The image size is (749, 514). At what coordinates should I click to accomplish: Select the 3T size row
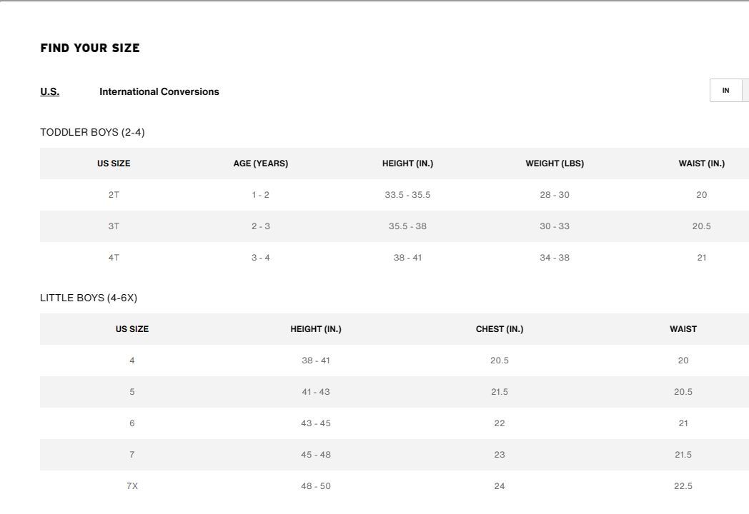point(395,226)
